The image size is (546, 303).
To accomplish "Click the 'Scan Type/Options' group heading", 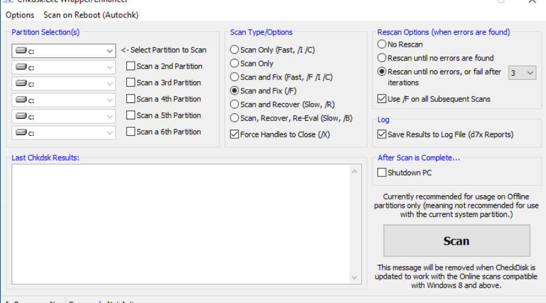I will (x=261, y=32).
